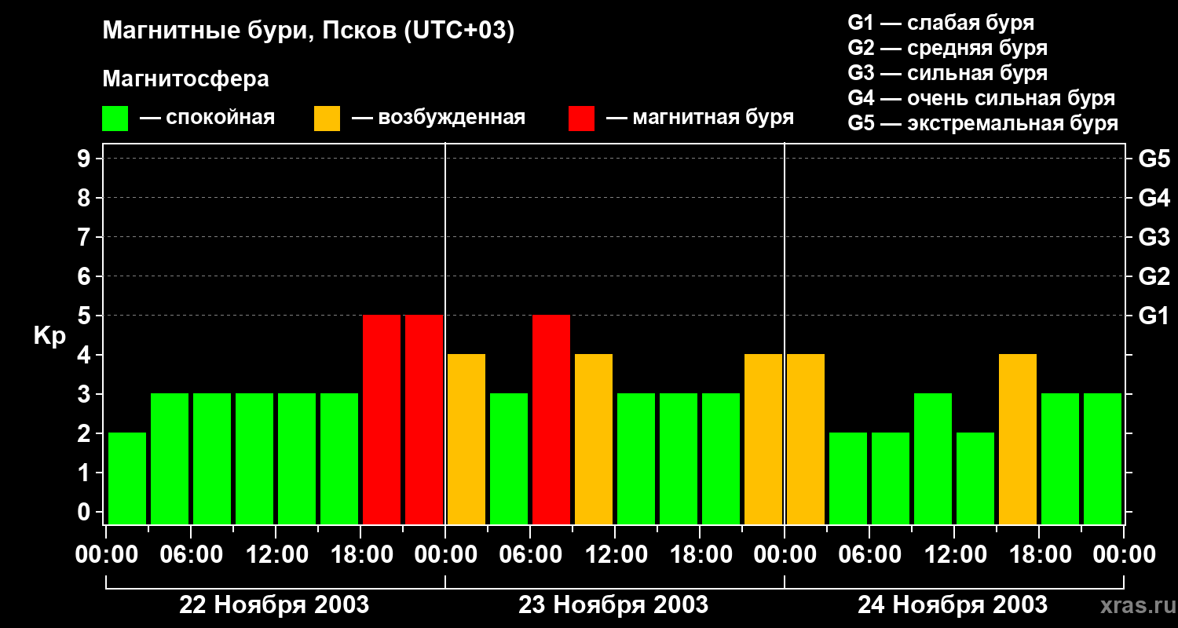Click the 18:00 time label under 24 November

click(x=1039, y=555)
